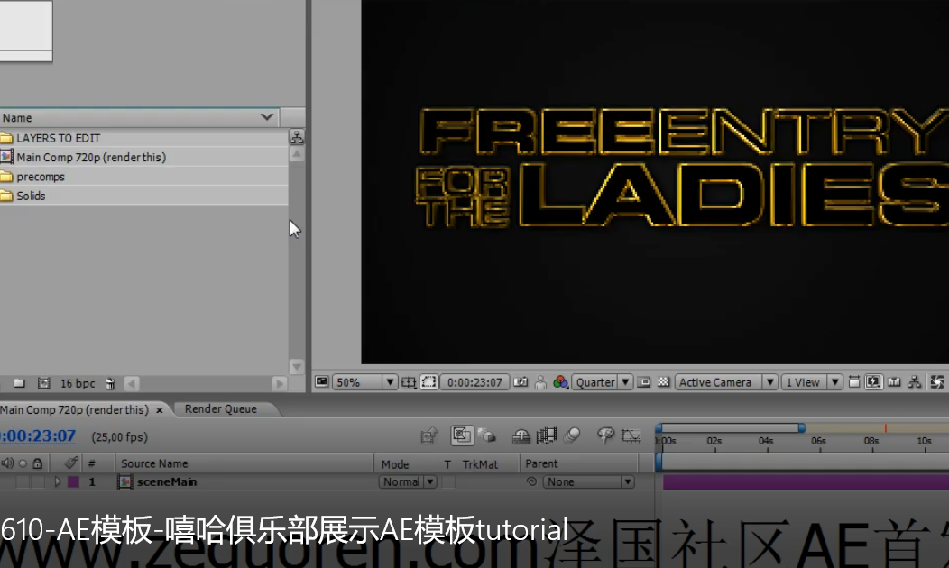949x568 pixels.
Task: Click the purple label swatch of sceneMain
Action: (x=73, y=482)
